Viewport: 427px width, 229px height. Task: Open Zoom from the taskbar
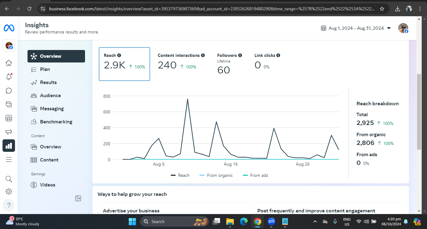tap(271, 222)
